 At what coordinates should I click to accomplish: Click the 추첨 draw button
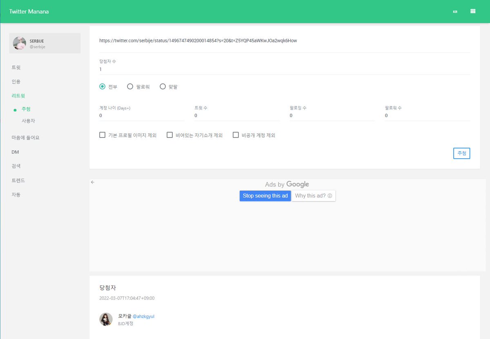click(x=462, y=153)
